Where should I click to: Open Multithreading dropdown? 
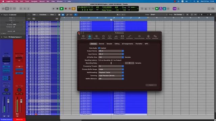pyautogui.click(x=111, y=73)
